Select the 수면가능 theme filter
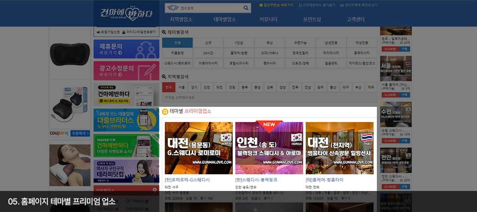 [301, 43]
